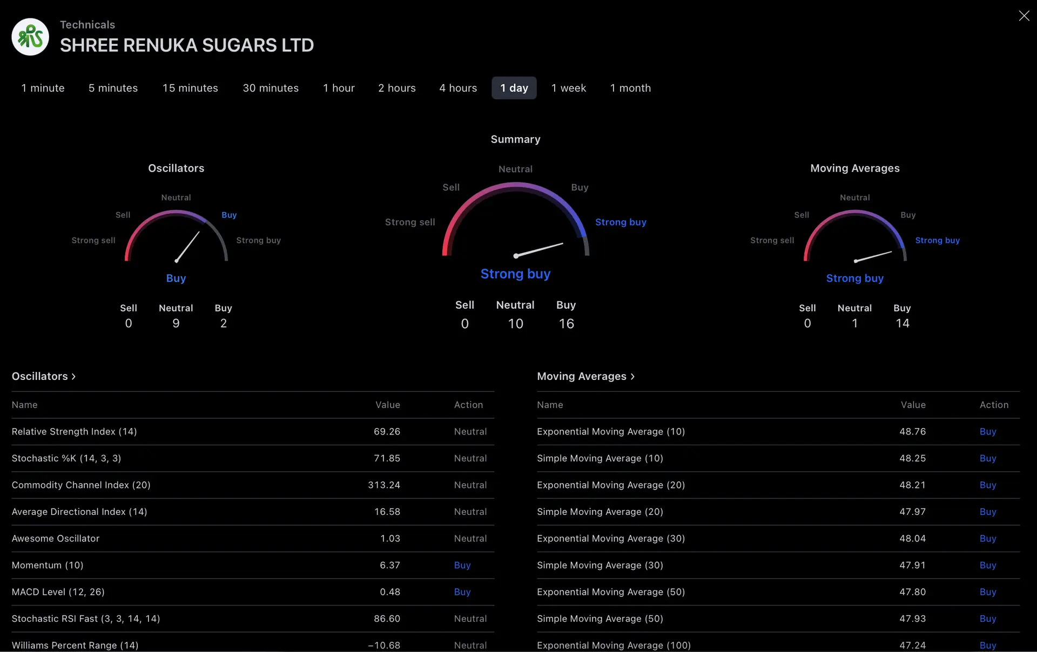Click the Summary heading
The width and height of the screenshot is (1037, 652).
click(515, 139)
